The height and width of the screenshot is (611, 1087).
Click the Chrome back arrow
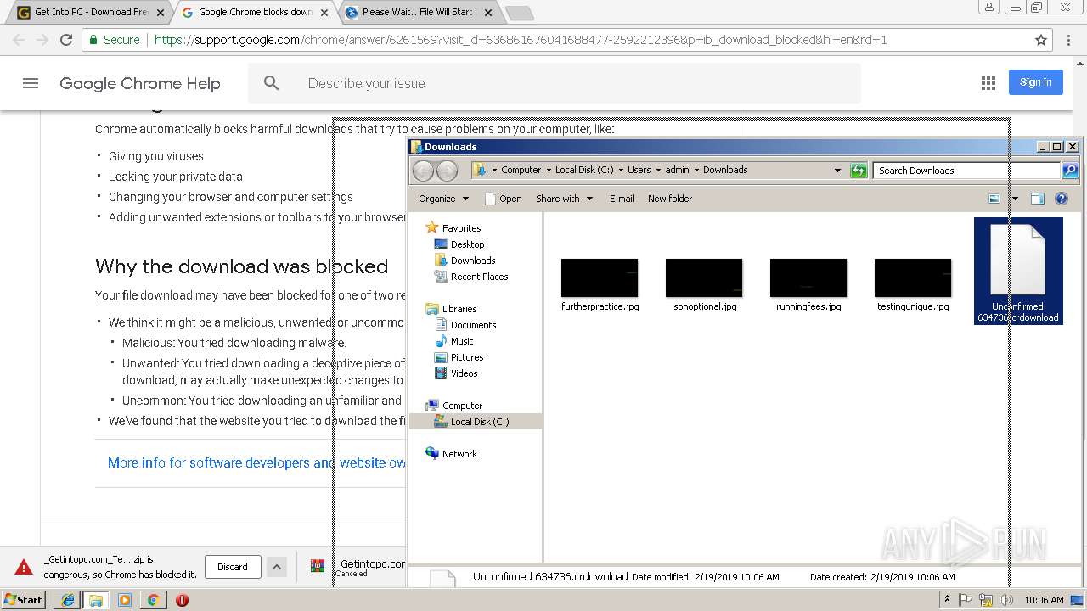[x=19, y=40]
